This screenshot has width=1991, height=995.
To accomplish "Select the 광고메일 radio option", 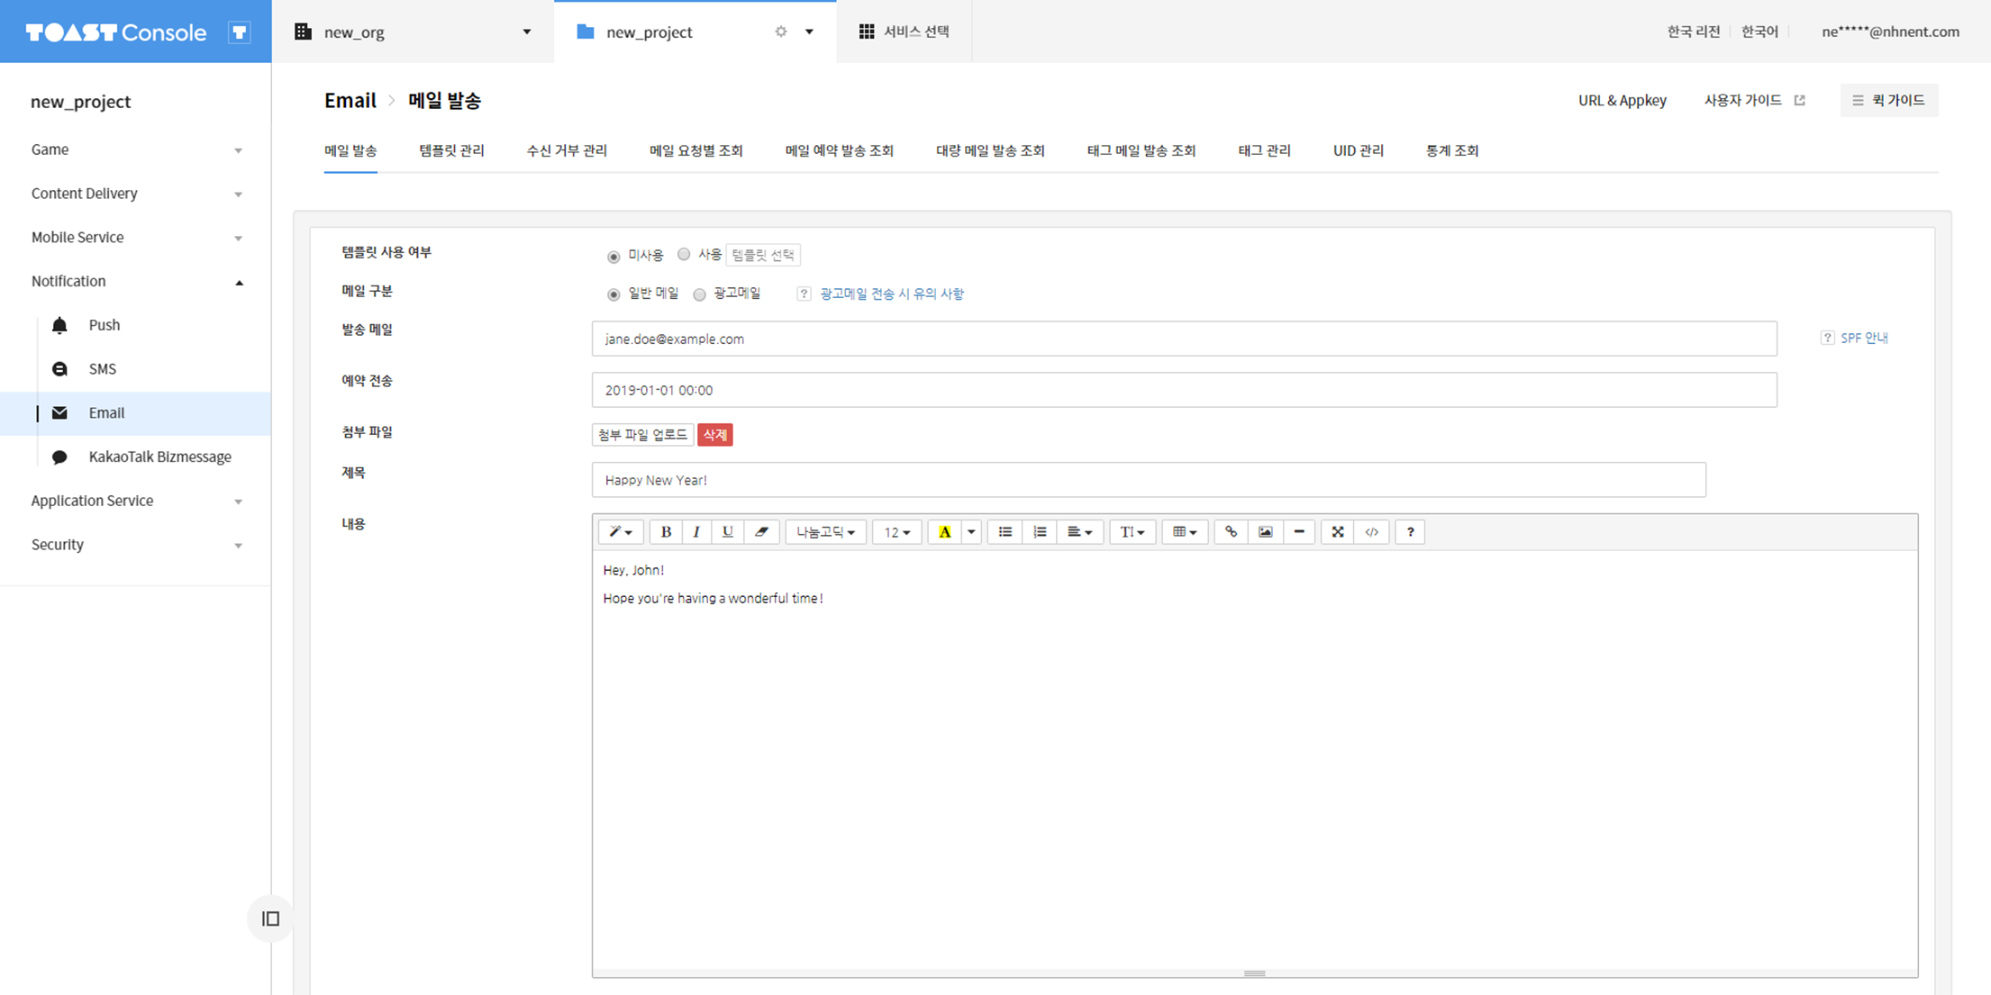I will 699,294.
